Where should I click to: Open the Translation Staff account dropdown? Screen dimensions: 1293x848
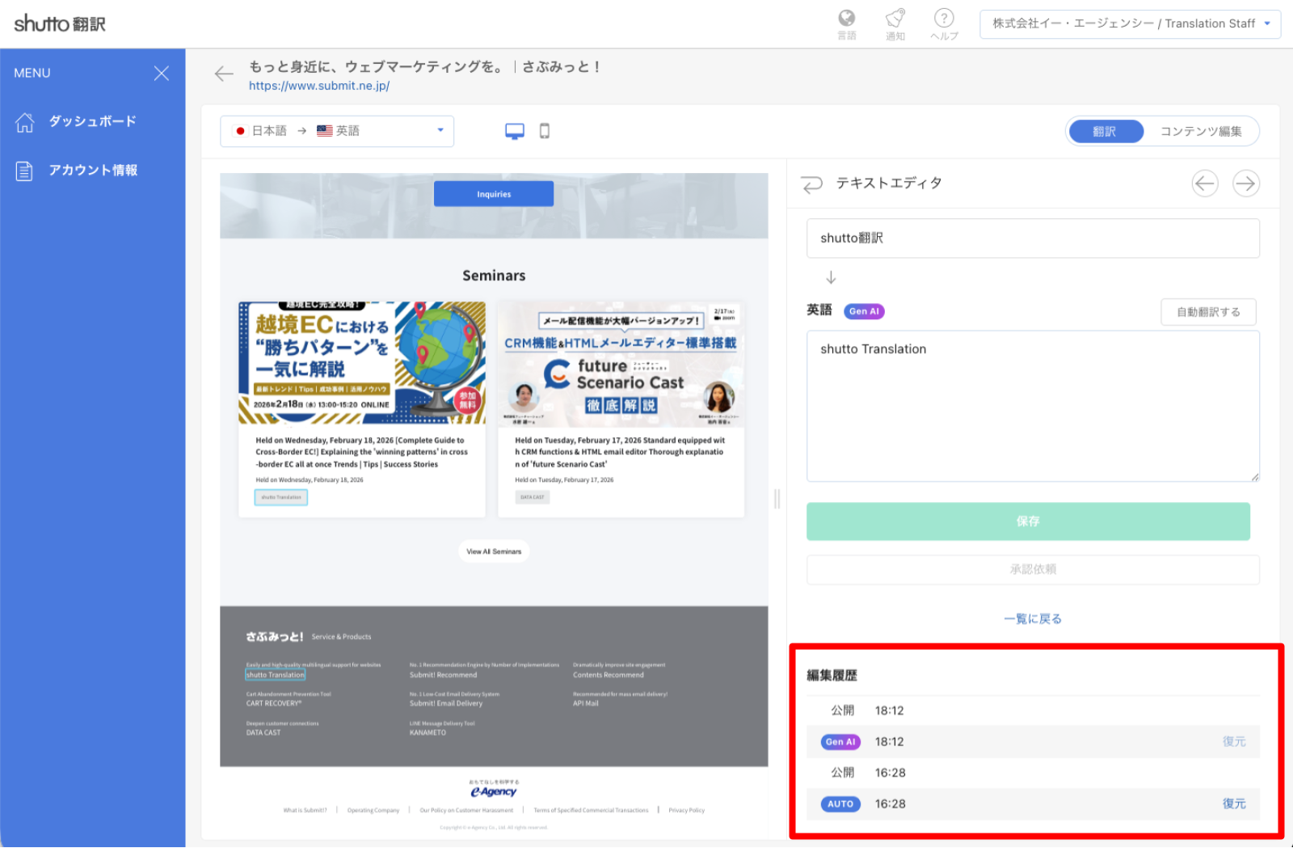coord(1129,23)
